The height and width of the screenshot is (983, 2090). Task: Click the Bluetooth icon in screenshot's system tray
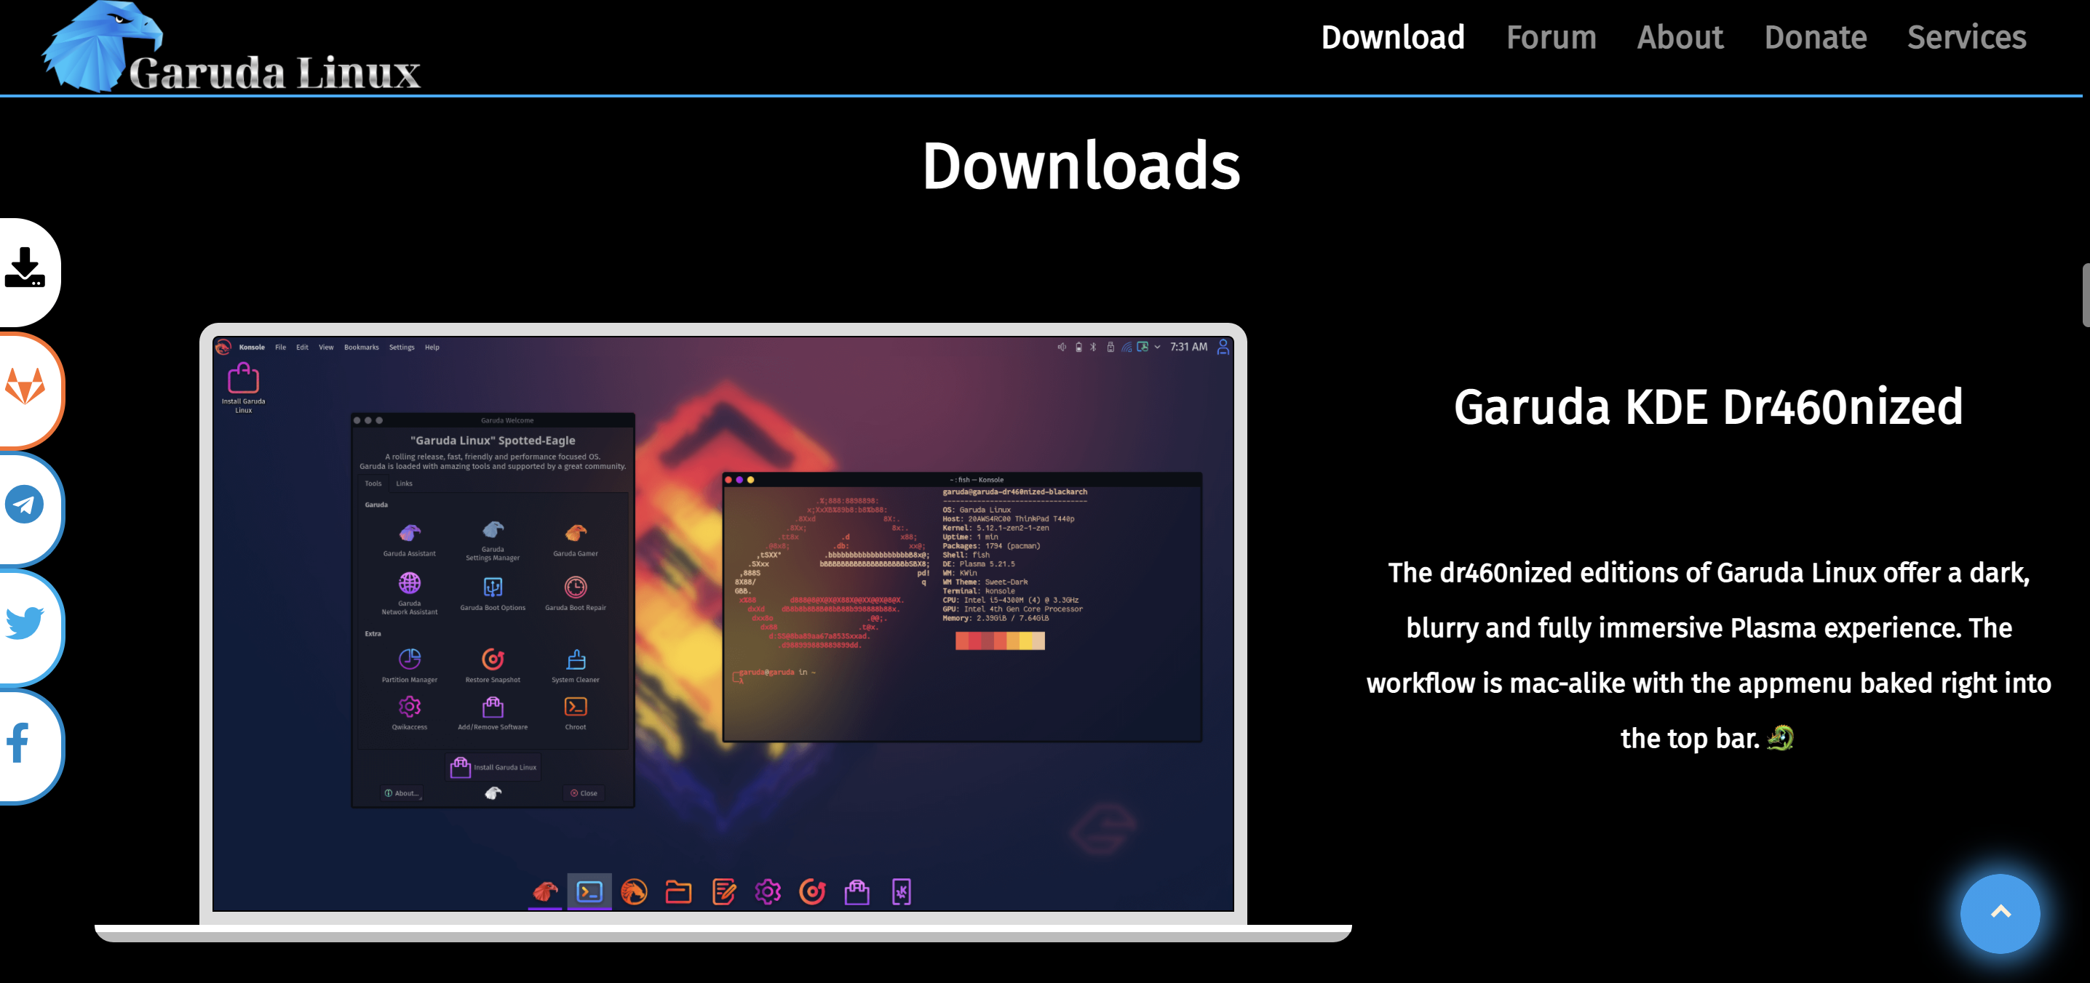[1093, 347]
